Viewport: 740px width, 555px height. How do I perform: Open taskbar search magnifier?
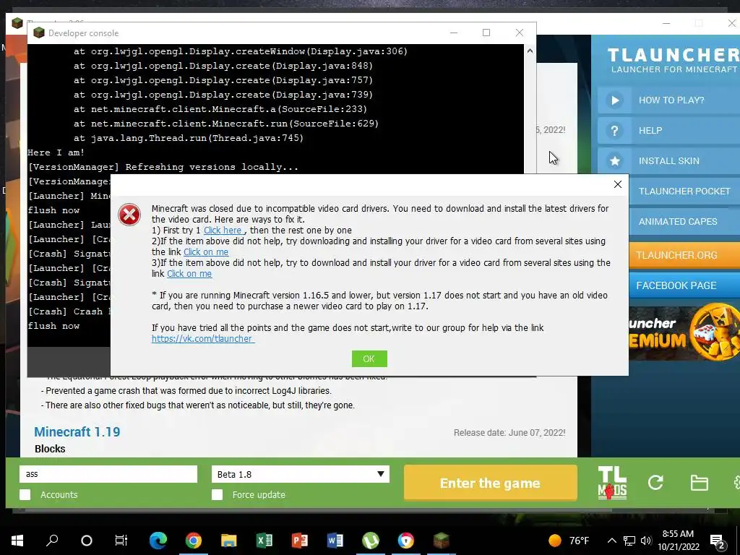click(52, 541)
